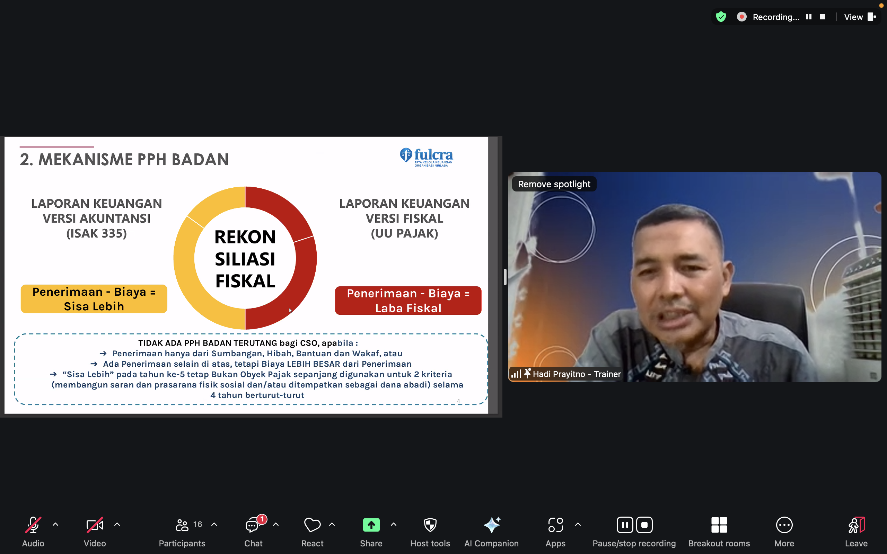Click the green Share screen button
Screen dimensions: 887x554
point(371,525)
